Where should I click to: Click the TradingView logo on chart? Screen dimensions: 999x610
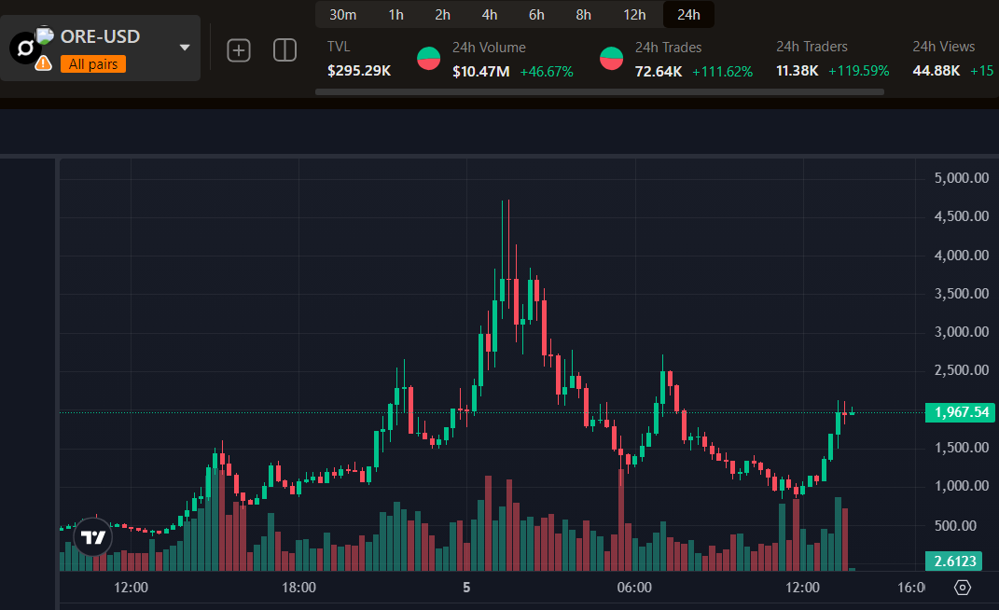(x=92, y=537)
